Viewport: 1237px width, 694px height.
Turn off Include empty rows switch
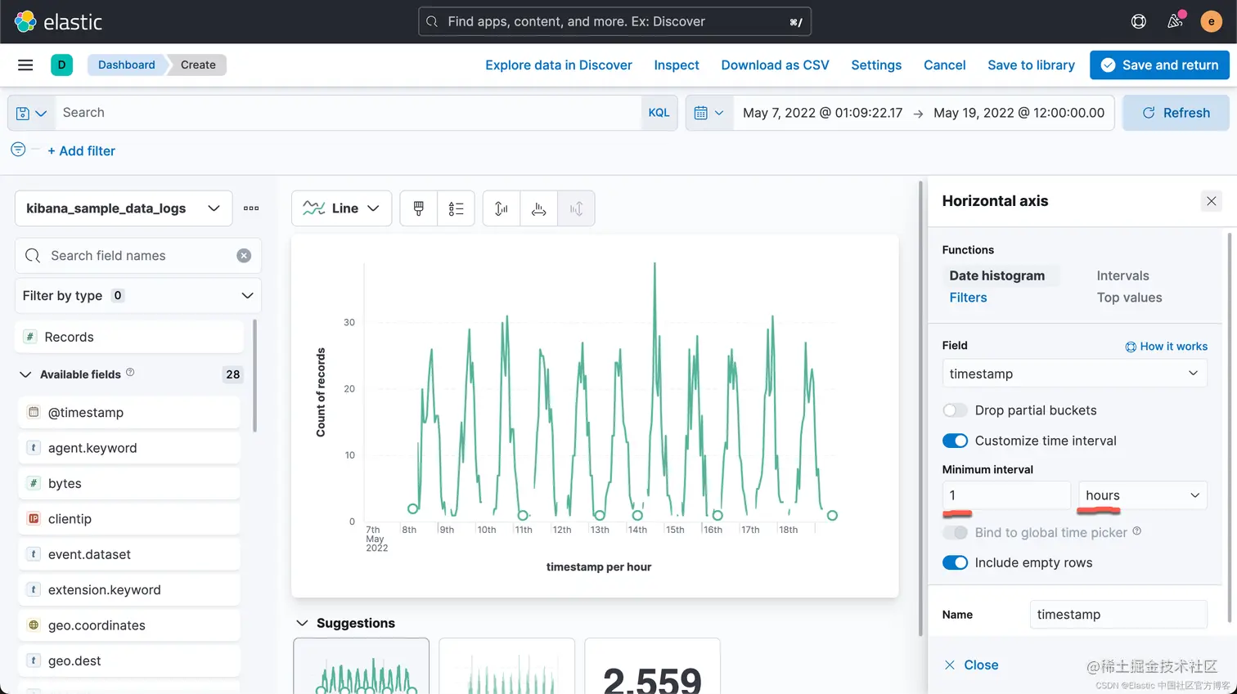click(955, 562)
